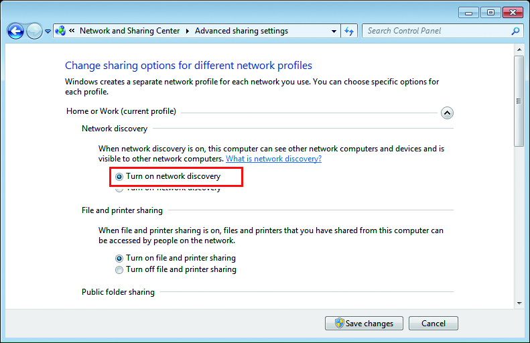Image resolution: width=530 pixels, height=343 pixels.
Task: Click the scrollbar up arrow
Action: tap(519, 50)
